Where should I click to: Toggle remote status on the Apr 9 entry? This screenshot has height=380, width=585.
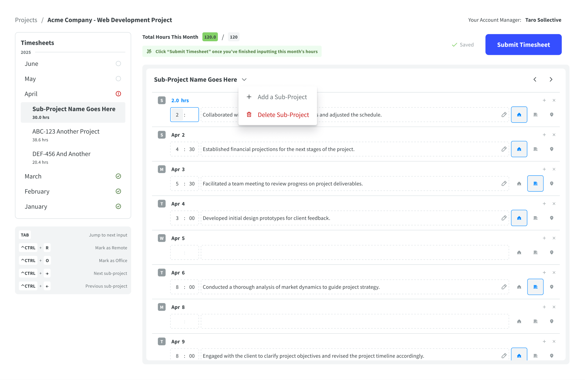tap(519, 356)
